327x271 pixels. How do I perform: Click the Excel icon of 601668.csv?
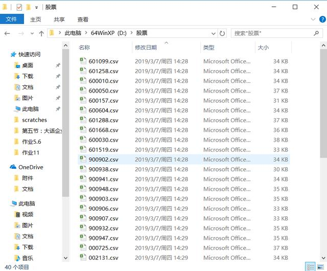click(83, 130)
